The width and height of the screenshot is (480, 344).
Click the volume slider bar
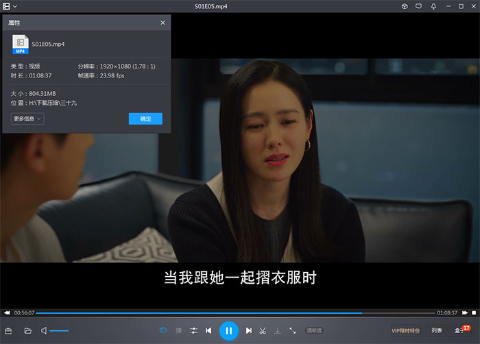(x=60, y=330)
